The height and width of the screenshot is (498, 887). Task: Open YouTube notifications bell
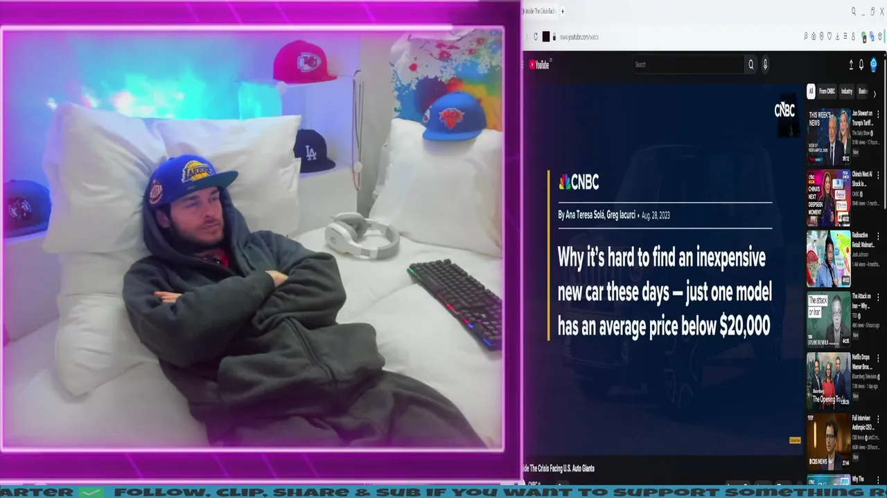[861, 64]
